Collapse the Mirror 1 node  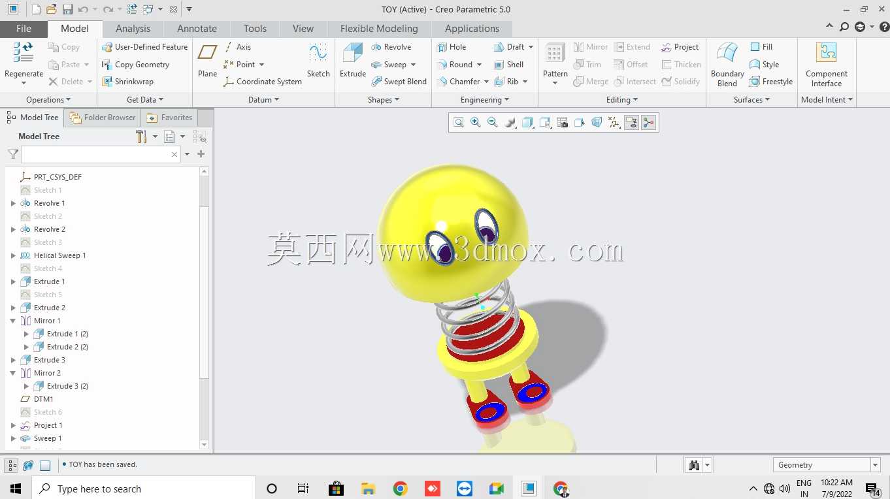click(13, 321)
